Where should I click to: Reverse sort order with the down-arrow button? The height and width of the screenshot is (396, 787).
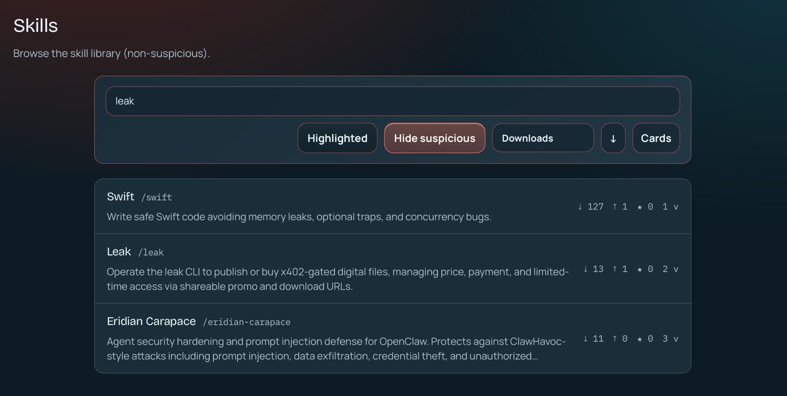pos(613,138)
